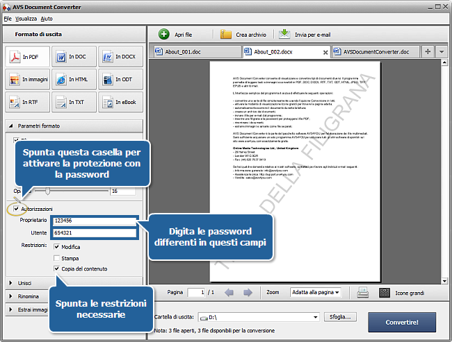The width and height of the screenshot is (452, 342).
Task: Select the In ODT output format
Action: click(120, 79)
